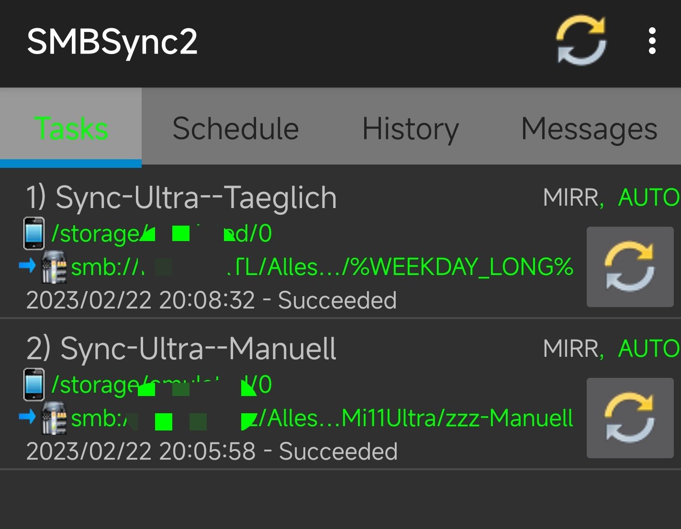The width and height of the screenshot is (681, 529).
Task: Open the three-dot overflow menu
Action: click(652, 41)
